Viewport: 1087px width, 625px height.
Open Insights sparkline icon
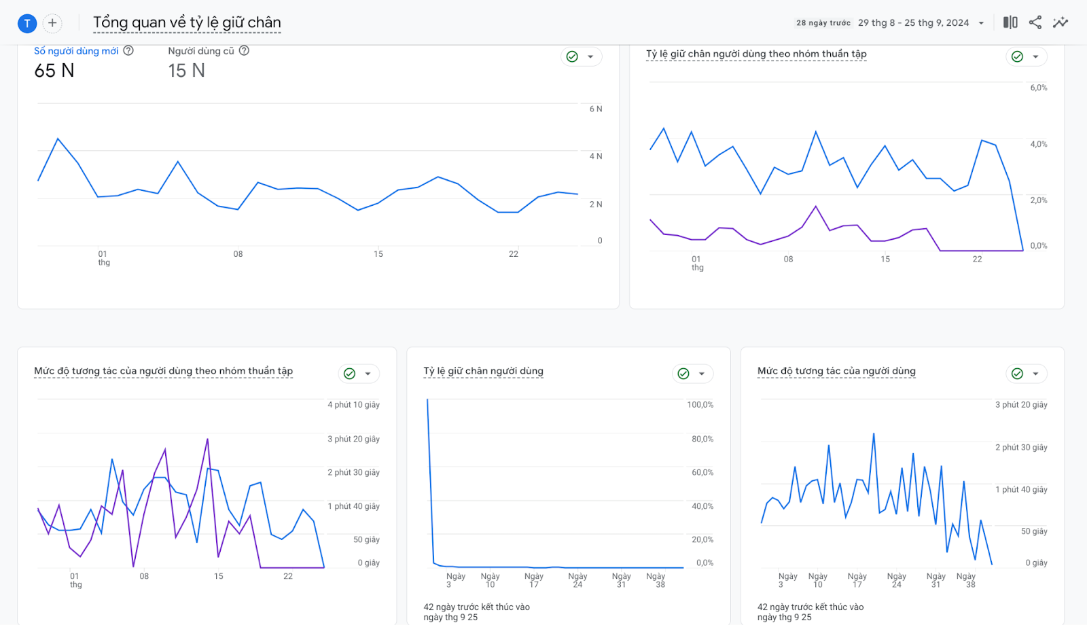click(x=1060, y=22)
